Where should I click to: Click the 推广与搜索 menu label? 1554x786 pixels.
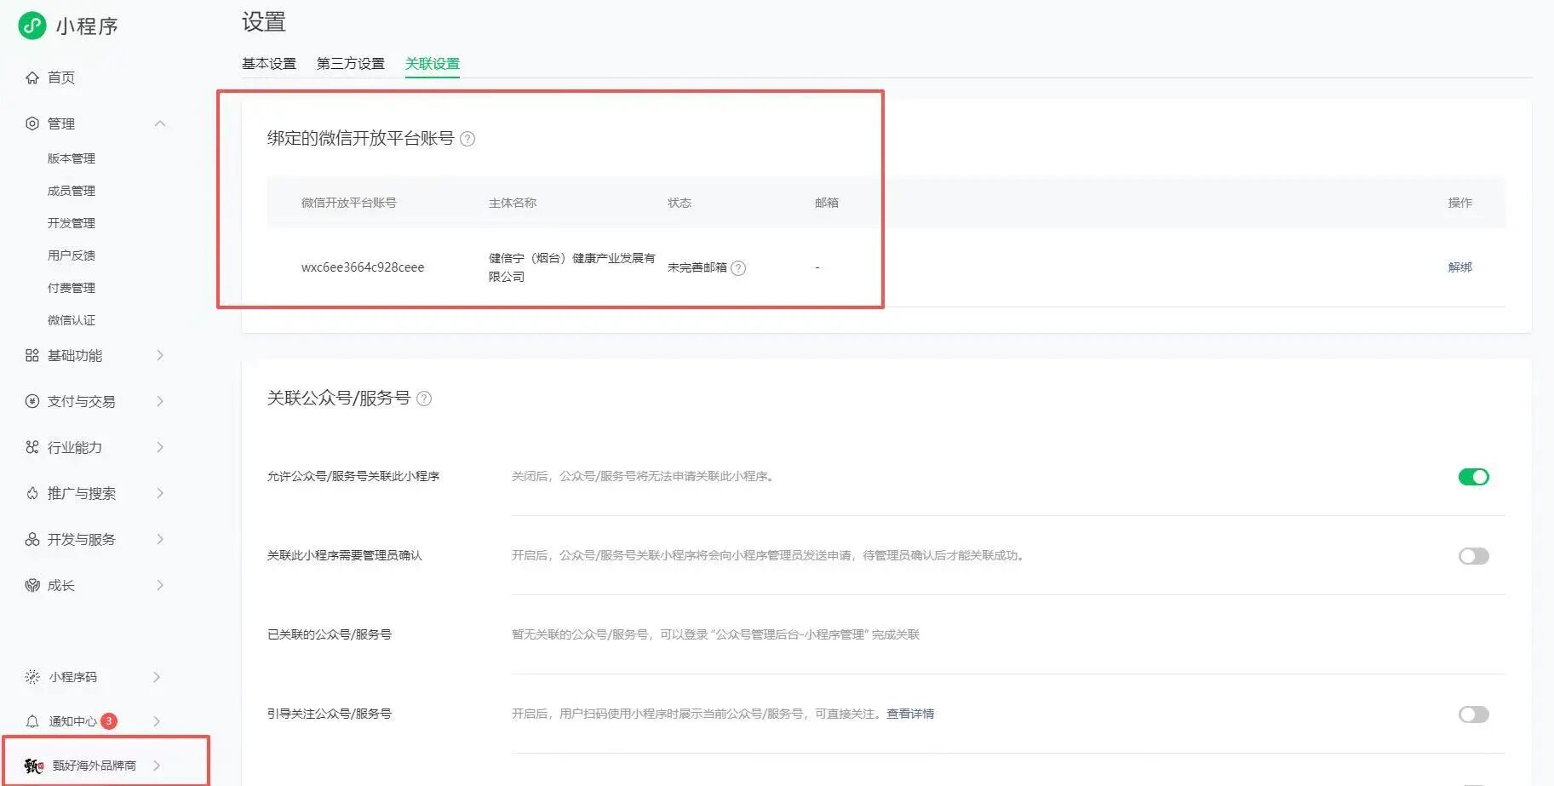(82, 493)
